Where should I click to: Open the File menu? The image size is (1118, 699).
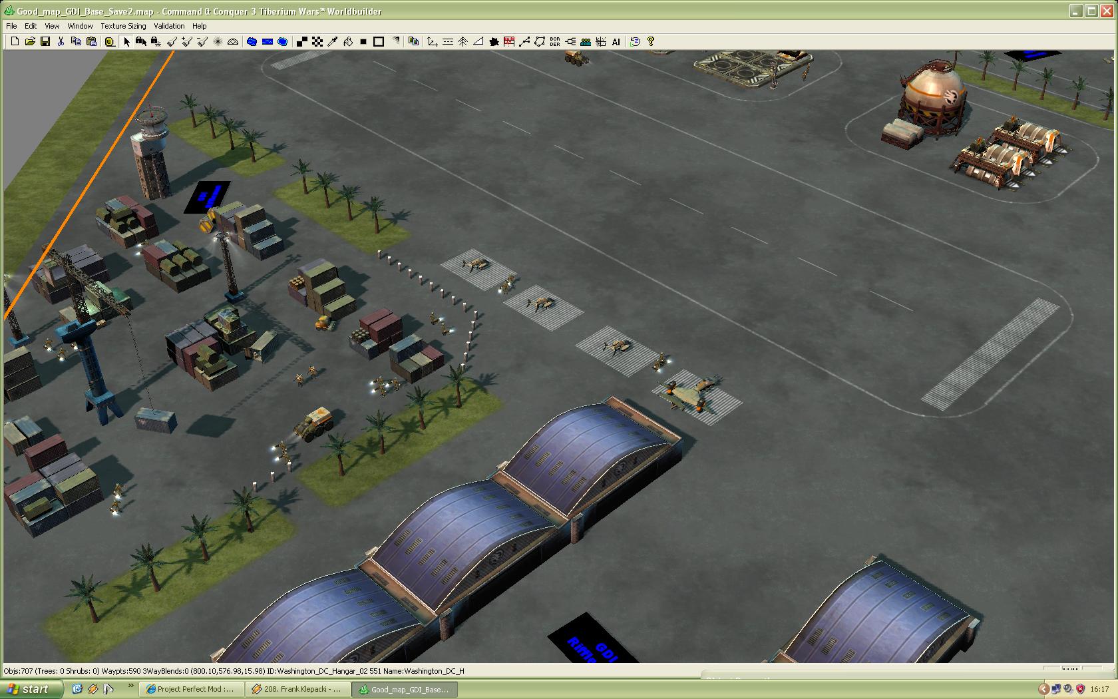11,26
